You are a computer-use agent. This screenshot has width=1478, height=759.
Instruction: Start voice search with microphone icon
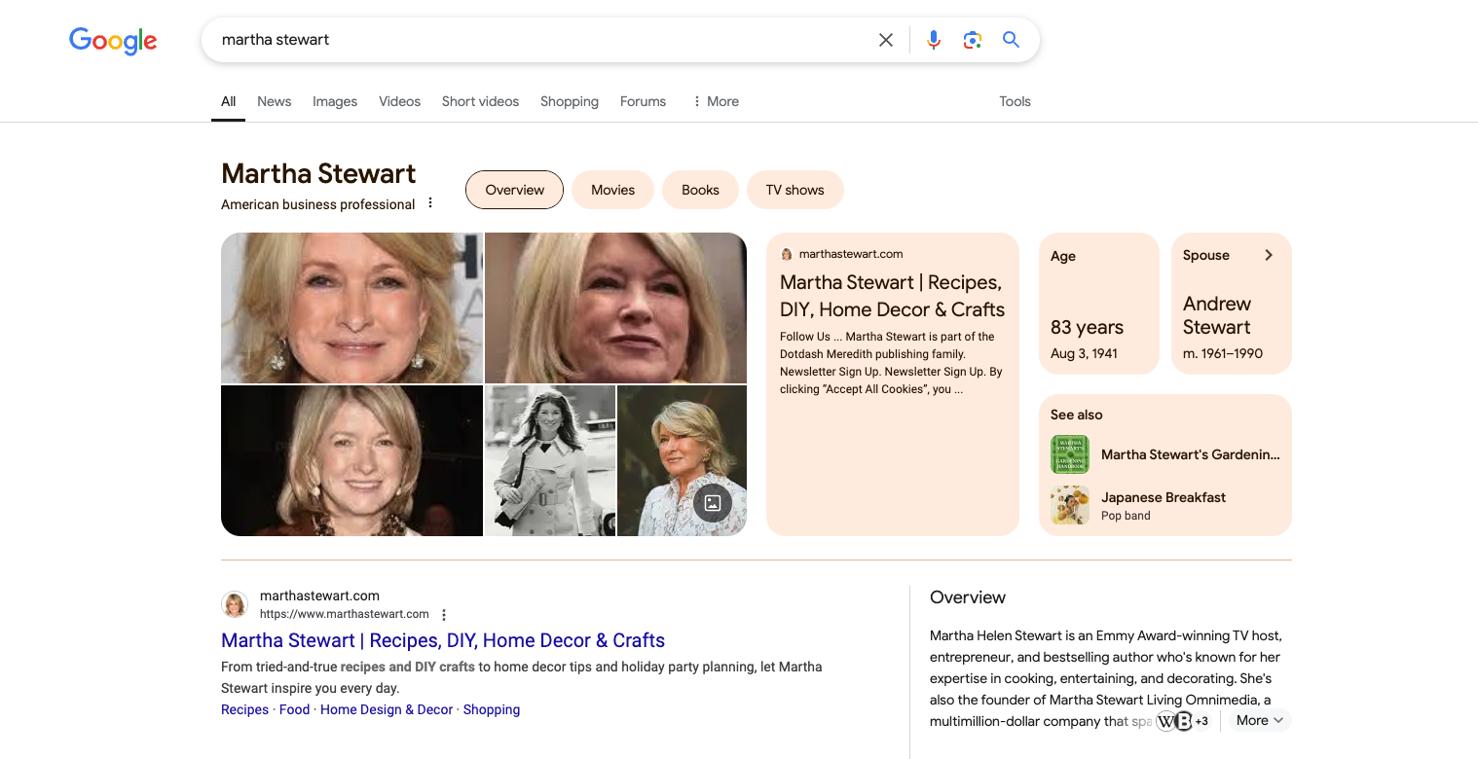click(933, 40)
